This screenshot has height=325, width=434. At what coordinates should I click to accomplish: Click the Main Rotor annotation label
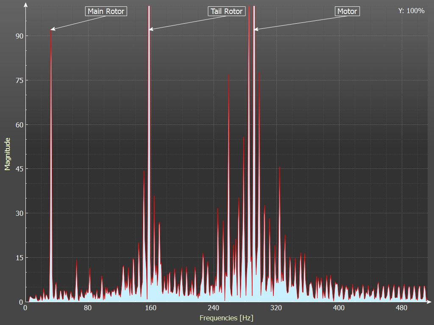[x=106, y=11]
